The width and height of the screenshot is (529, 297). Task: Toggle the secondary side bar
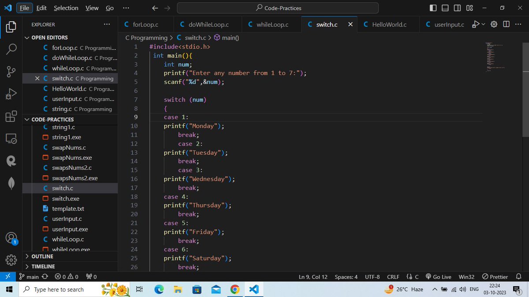[x=457, y=8]
